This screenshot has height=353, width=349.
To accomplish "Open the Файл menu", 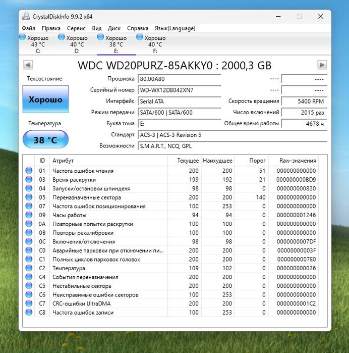I will click(29, 28).
